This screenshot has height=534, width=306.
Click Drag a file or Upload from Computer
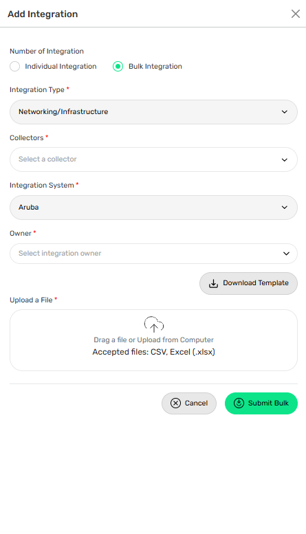[153, 340]
